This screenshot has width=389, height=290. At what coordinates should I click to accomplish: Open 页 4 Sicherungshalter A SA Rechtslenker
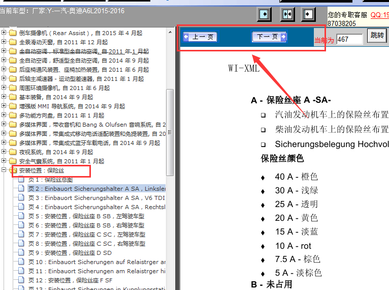tap(96, 207)
